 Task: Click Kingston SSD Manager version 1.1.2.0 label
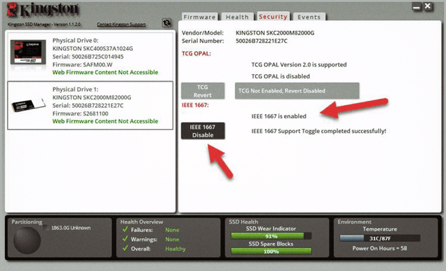pyautogui.click(x=44, y=25)
